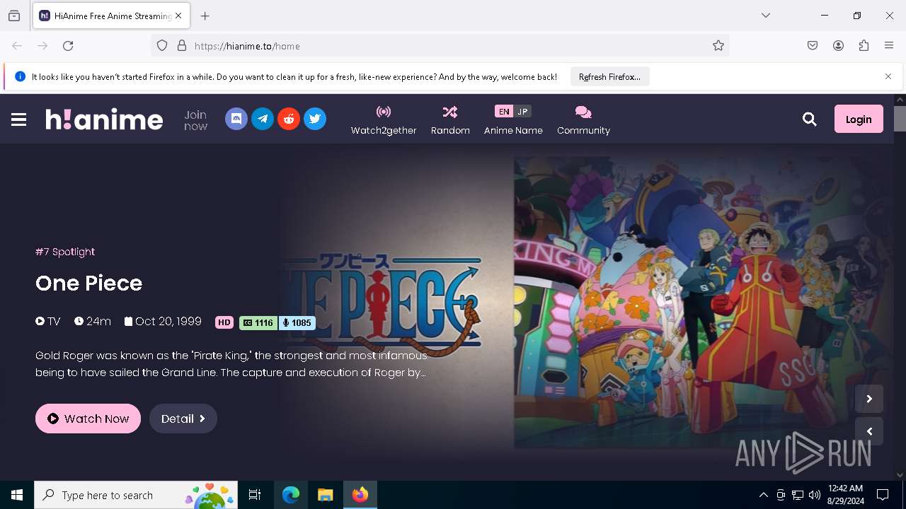This screenshot has height=509, width=906.
Task: Show hidden system tray icons
Action: [763, 495]
